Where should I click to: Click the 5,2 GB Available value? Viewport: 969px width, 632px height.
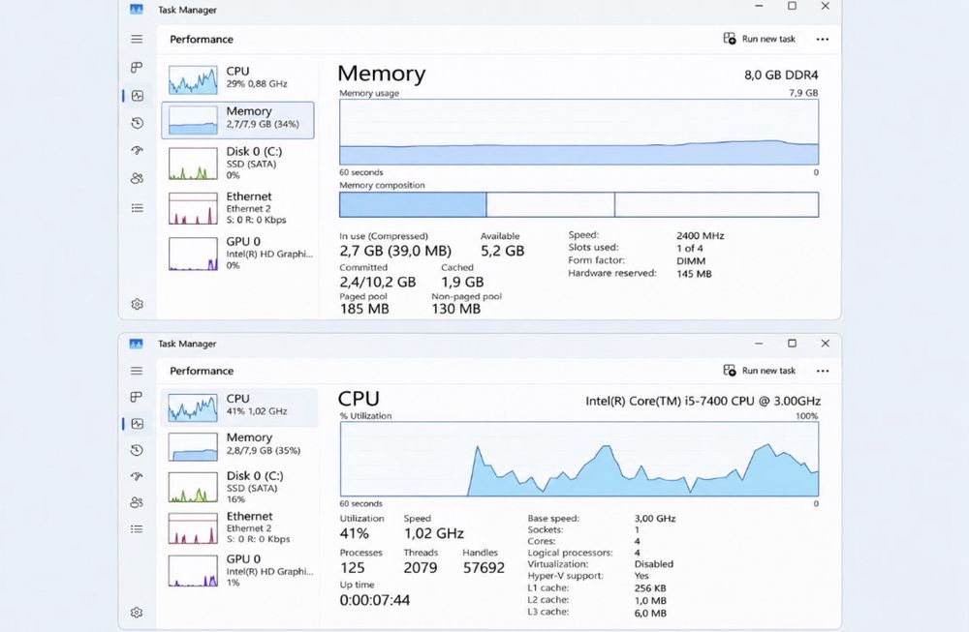pyautogui.click(x=502, y=251)
